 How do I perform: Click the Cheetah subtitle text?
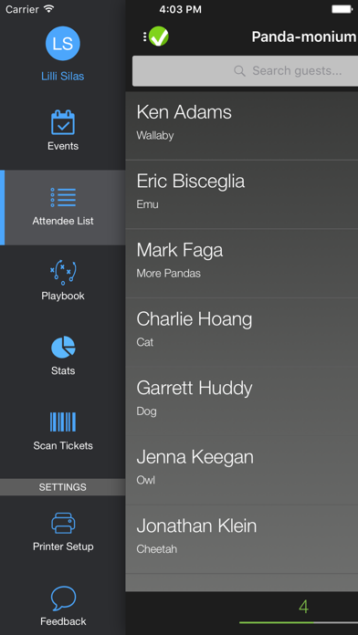(156, 549)
